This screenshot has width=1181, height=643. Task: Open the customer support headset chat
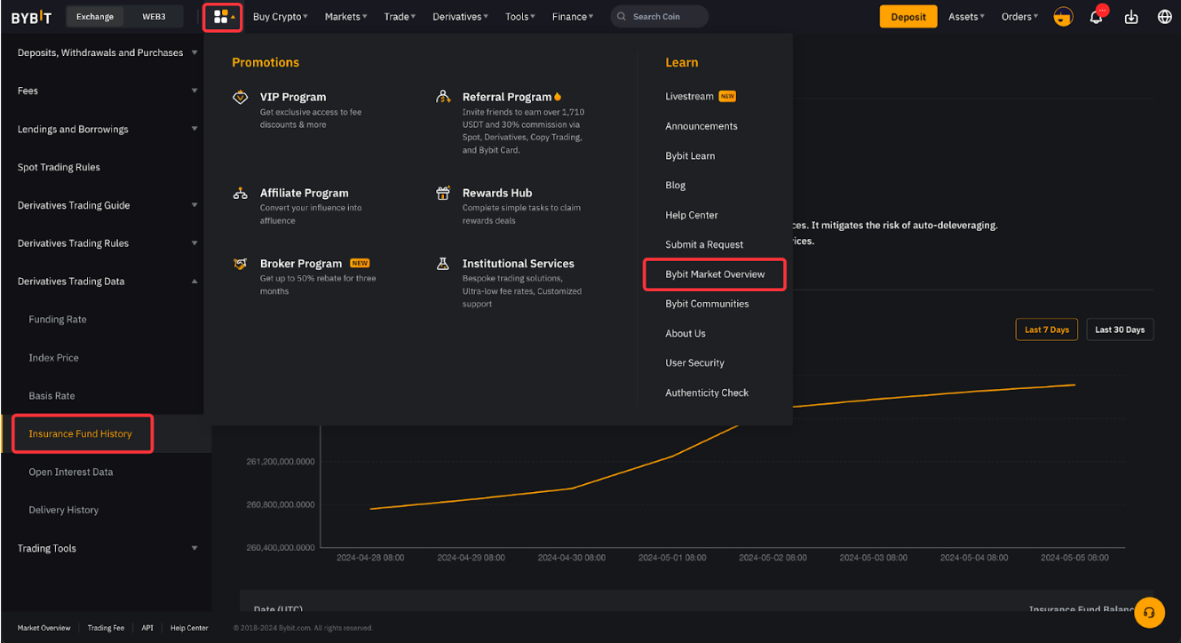tap(1148, 612)
